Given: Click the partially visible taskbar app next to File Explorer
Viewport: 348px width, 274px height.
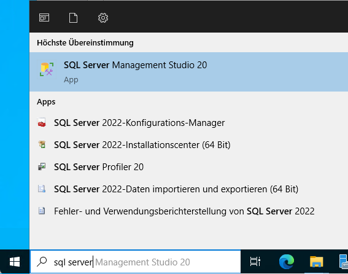Looking at the screenshot, I should tap(343, 262).
